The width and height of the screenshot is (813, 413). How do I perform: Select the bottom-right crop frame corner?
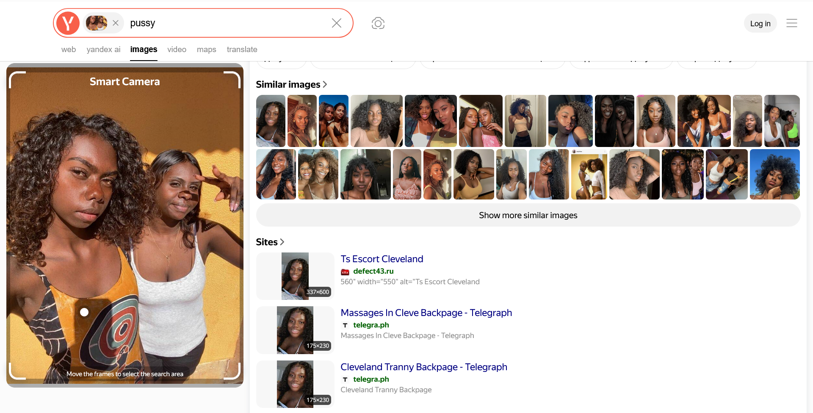click(x=232, y=371)
